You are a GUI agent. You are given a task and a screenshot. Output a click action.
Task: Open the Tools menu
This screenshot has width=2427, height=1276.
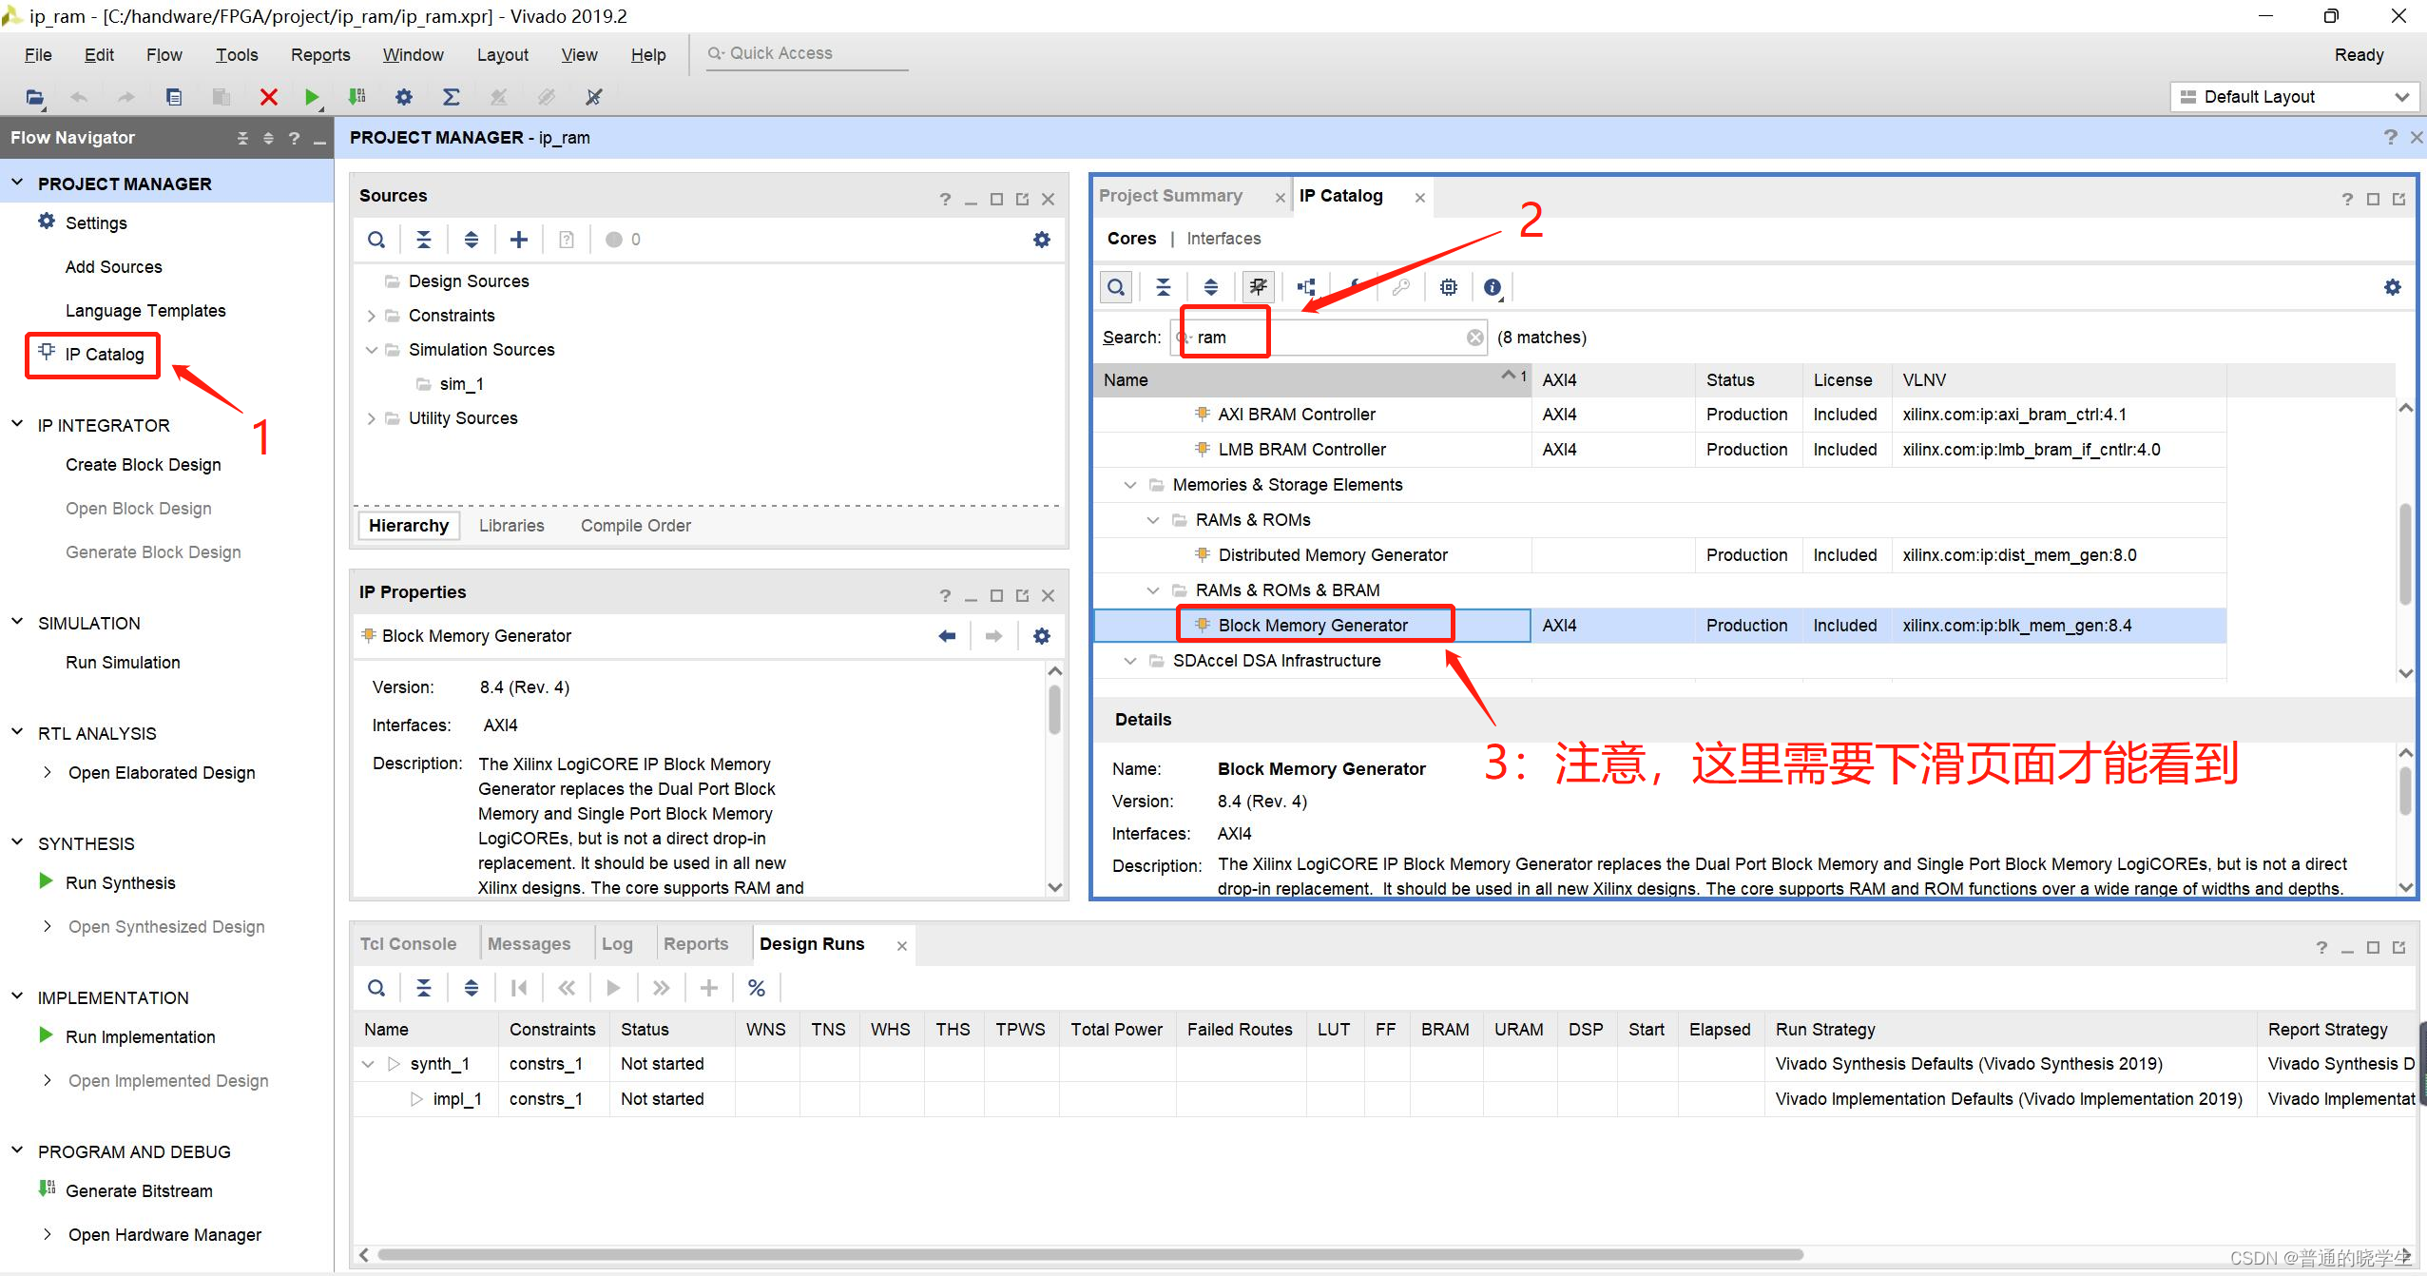coord(236,55)
